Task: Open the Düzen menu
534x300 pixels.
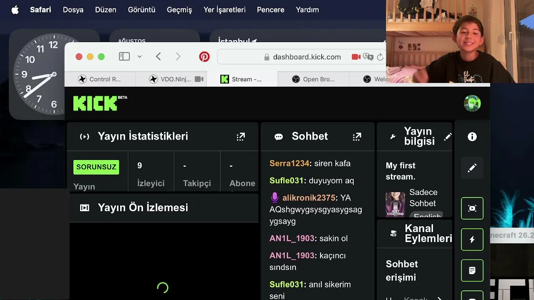Action: [106, 10]
